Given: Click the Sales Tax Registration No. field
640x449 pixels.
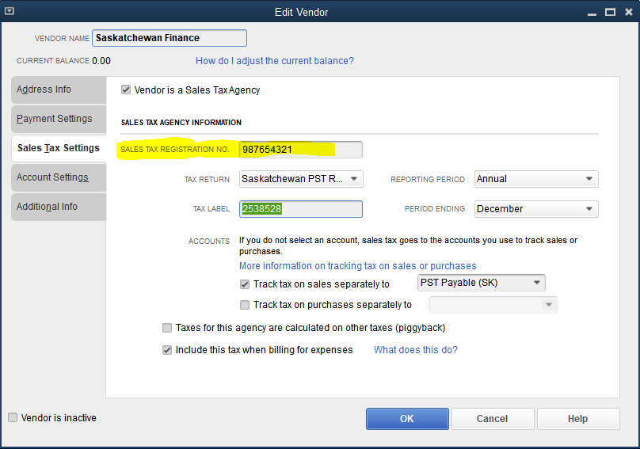Looking at the screenshot, I should pos(301,150).
